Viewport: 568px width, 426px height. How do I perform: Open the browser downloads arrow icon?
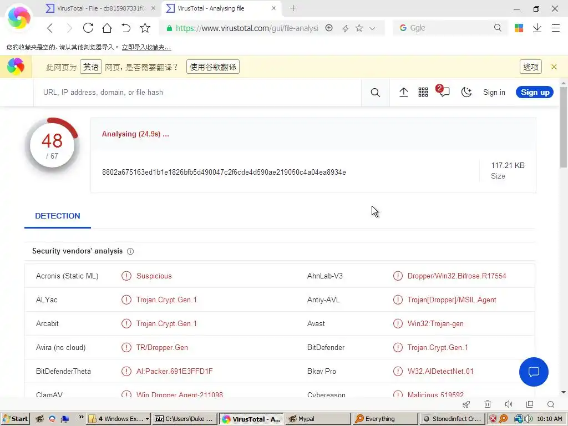tap(537, 28)
